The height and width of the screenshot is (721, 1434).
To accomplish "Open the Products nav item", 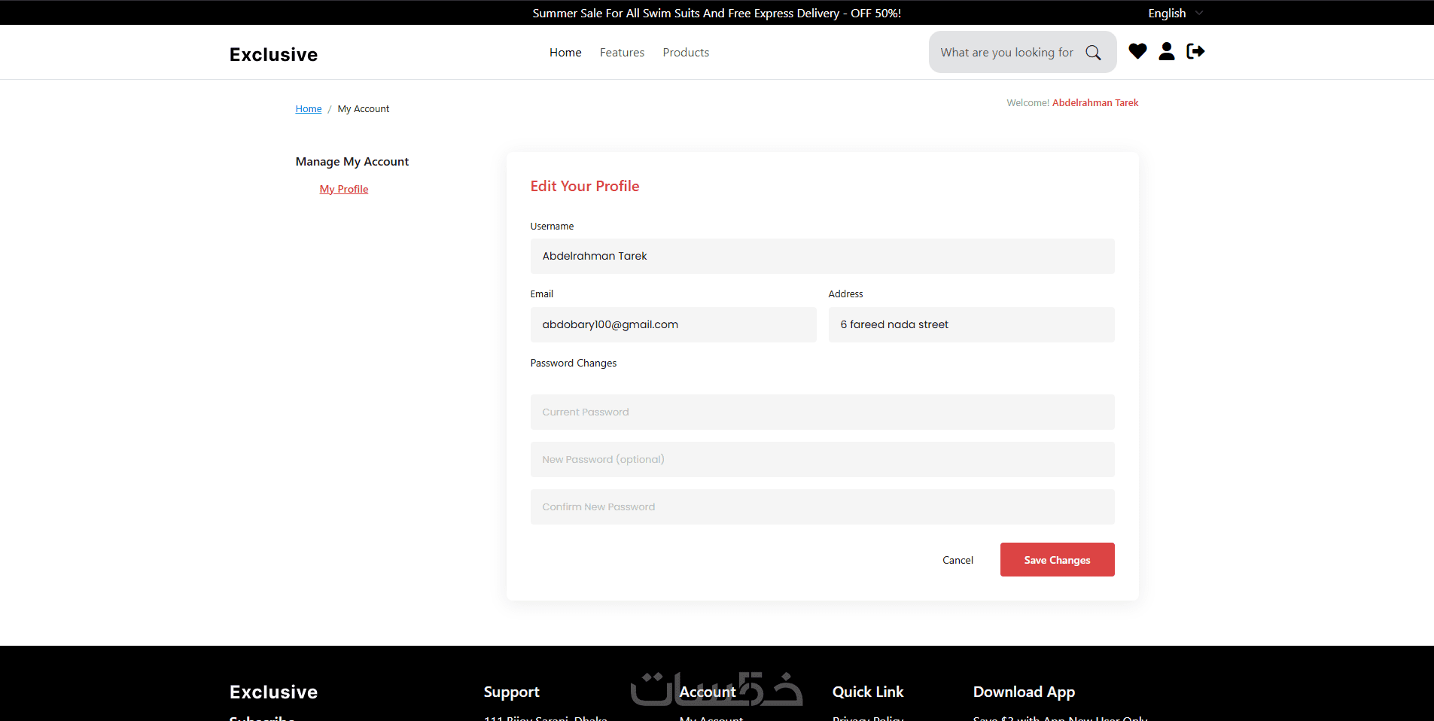I will (686, 53).
